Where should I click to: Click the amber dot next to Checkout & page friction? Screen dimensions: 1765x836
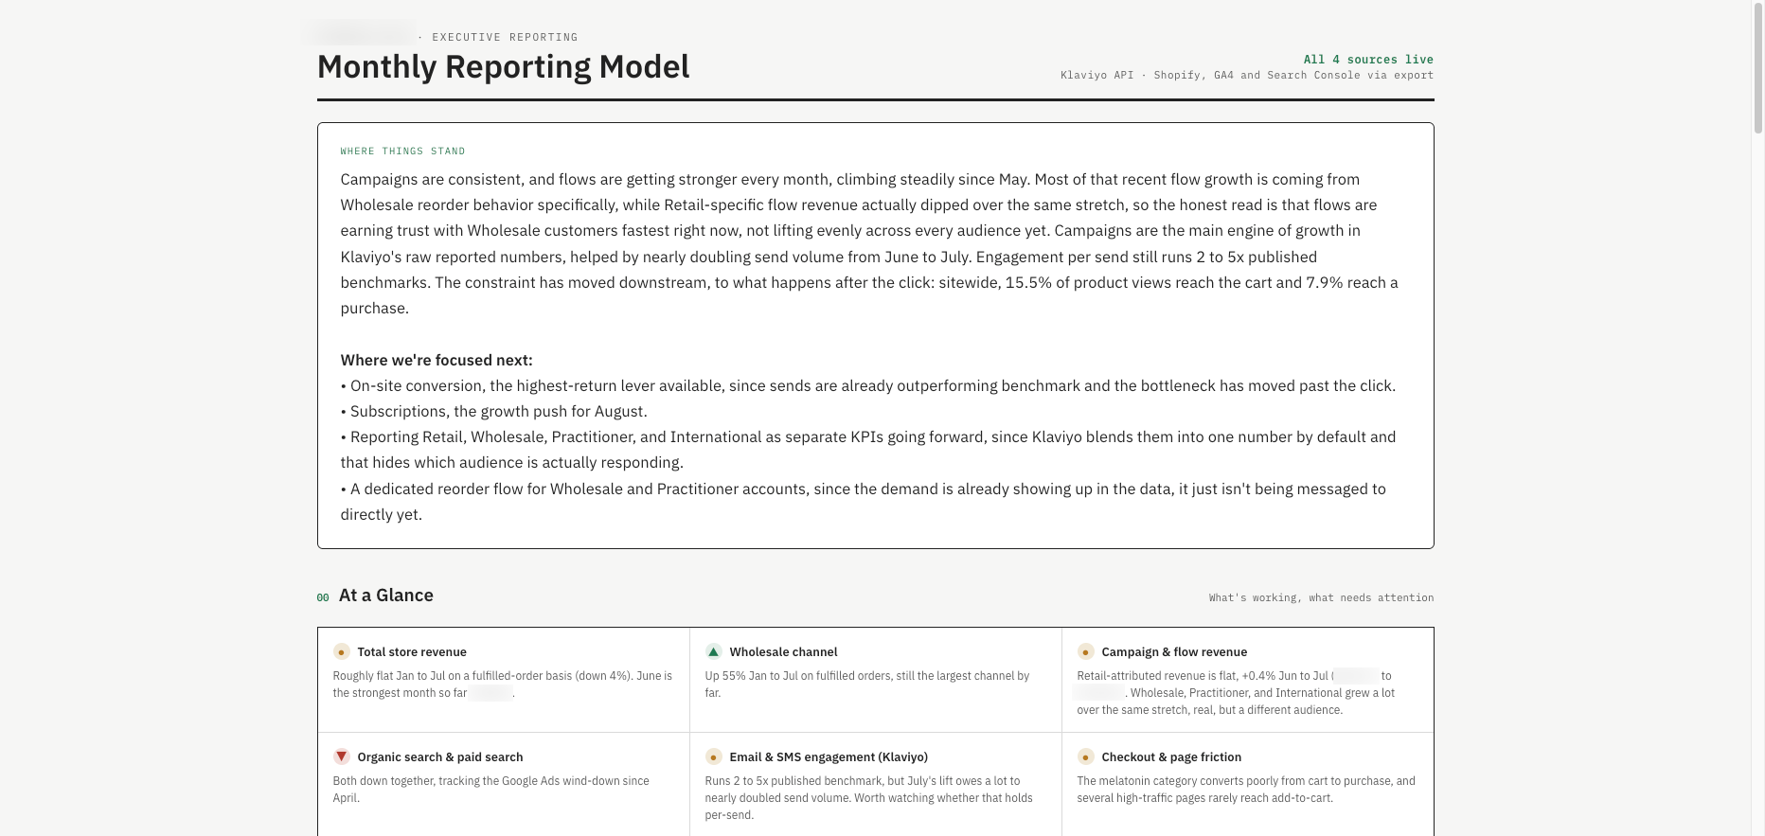[1085, 757]
